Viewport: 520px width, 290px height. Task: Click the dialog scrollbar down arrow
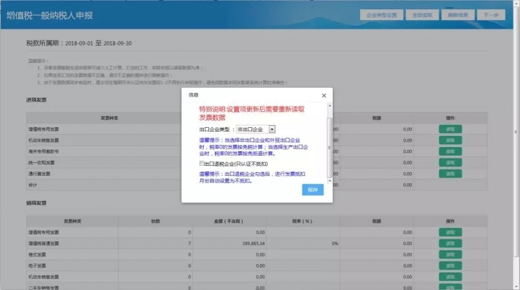329,181
